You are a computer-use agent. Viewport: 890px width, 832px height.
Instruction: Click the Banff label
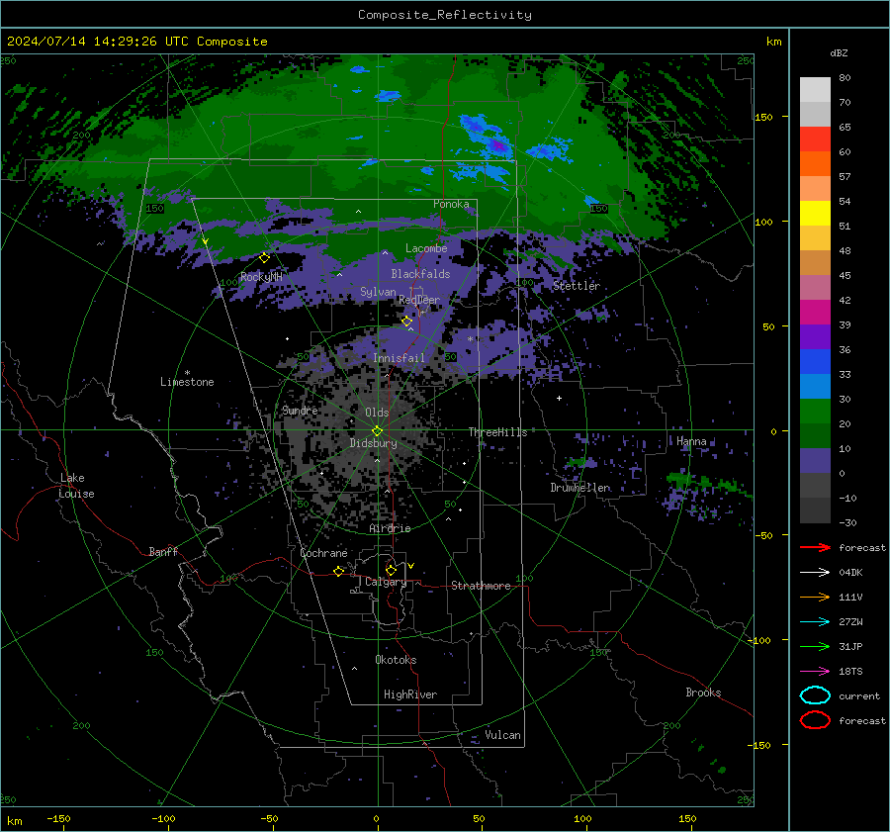[x=163, y=551]
